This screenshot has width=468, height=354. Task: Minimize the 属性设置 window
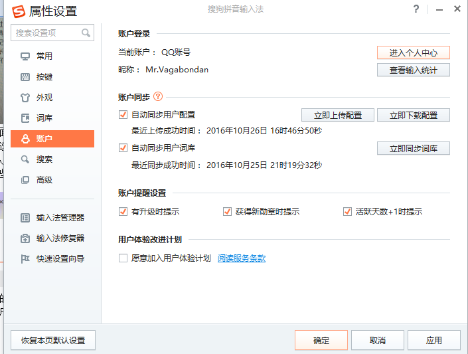[439, 9]
